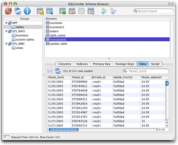
Task: Select cell ST3940712 in TRANS_ID column
Action: pyautogui.click(x=81, y=126)
